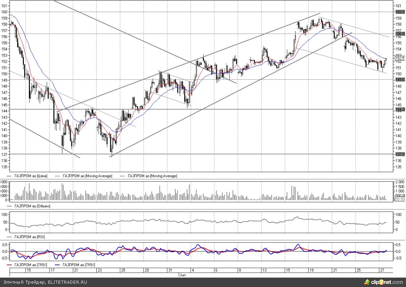The height and width of the screenshot is (287, 406).
Task: Click the clip2net.com logo text
Action: 388,282
